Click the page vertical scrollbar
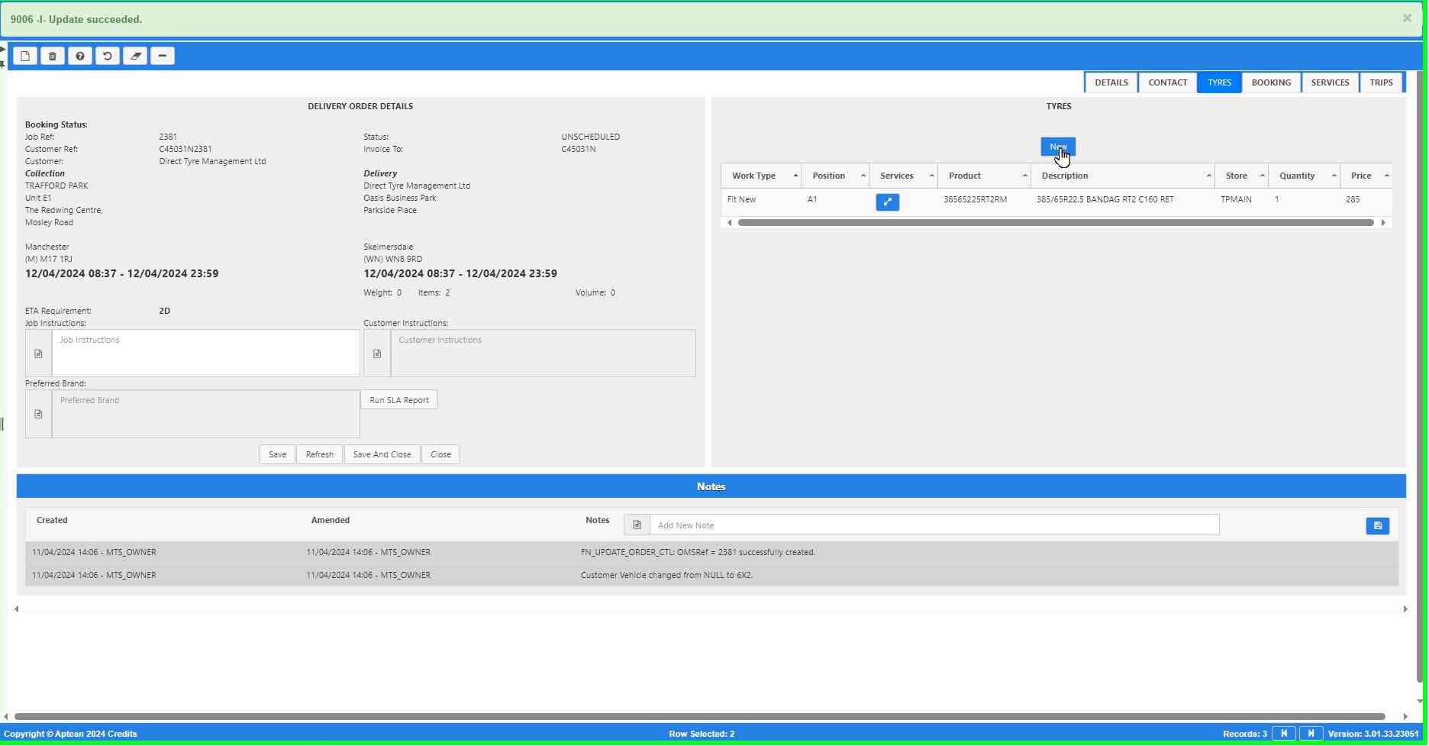The width and height of the screenshot is (1429, 746). [x=1419, y=377]
